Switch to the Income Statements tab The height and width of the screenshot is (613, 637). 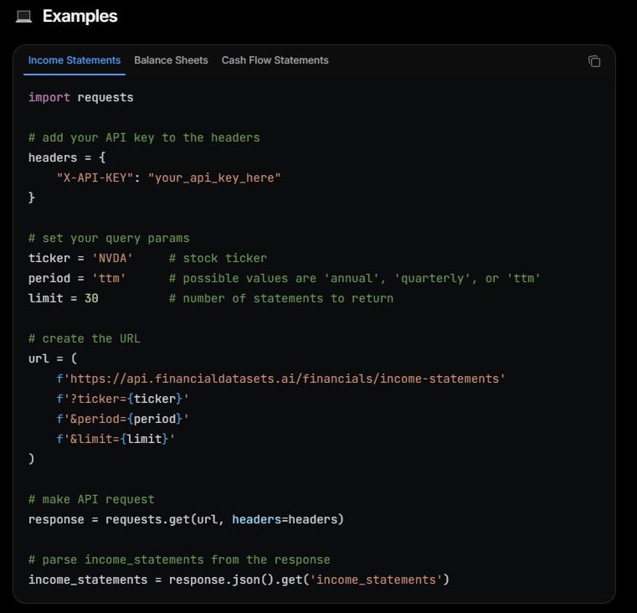coord(74,60)
